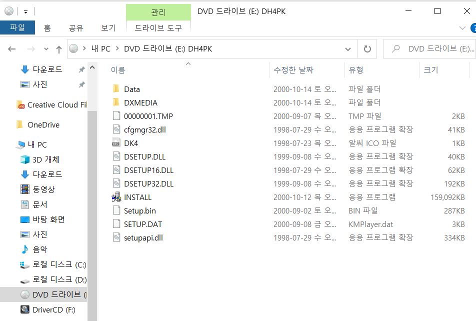Open the 드라이브 도구 ribbon tab

click(158, 28)
